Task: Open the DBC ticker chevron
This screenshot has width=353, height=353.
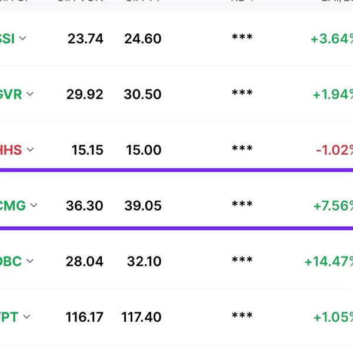Action: pyautogui.click(x=30, y=261)
